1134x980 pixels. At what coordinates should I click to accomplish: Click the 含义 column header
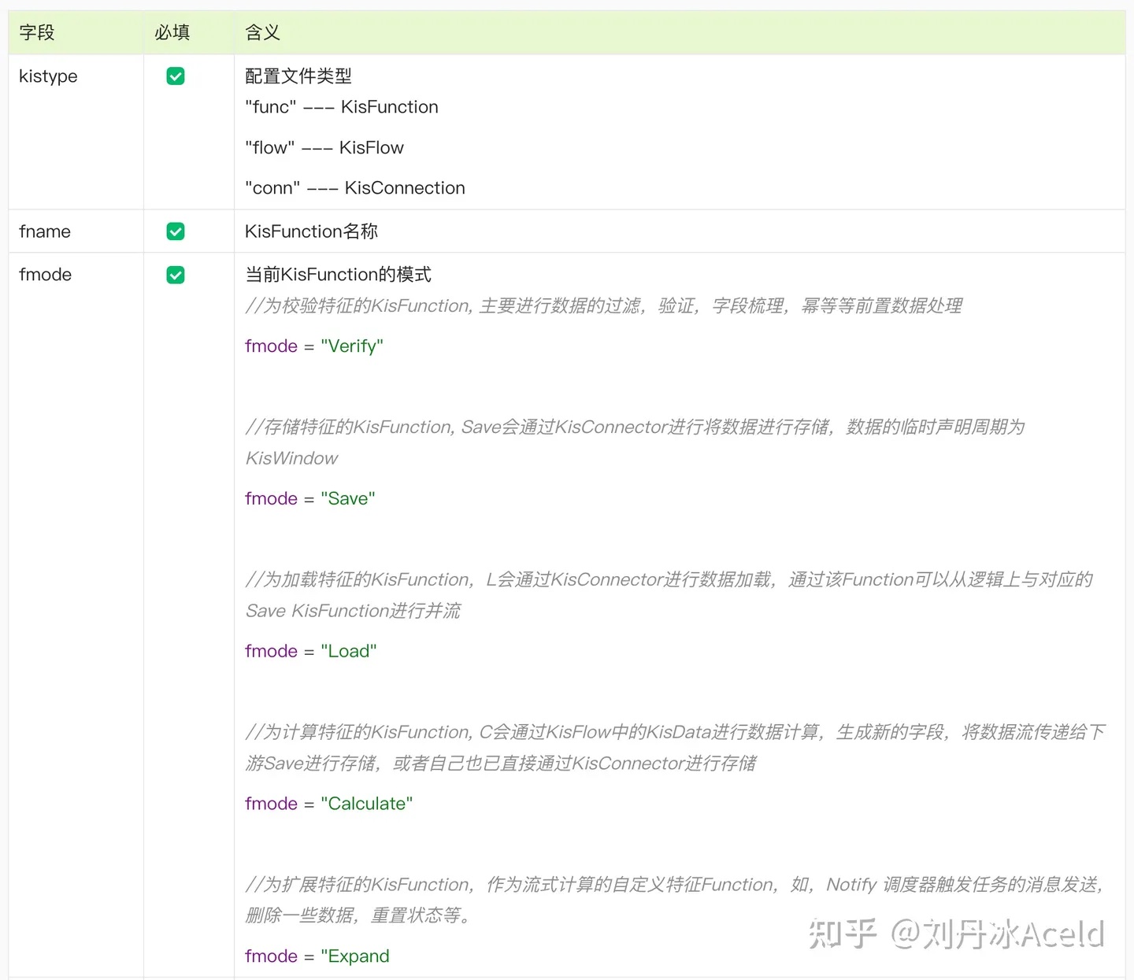click(x=263, y=32)
